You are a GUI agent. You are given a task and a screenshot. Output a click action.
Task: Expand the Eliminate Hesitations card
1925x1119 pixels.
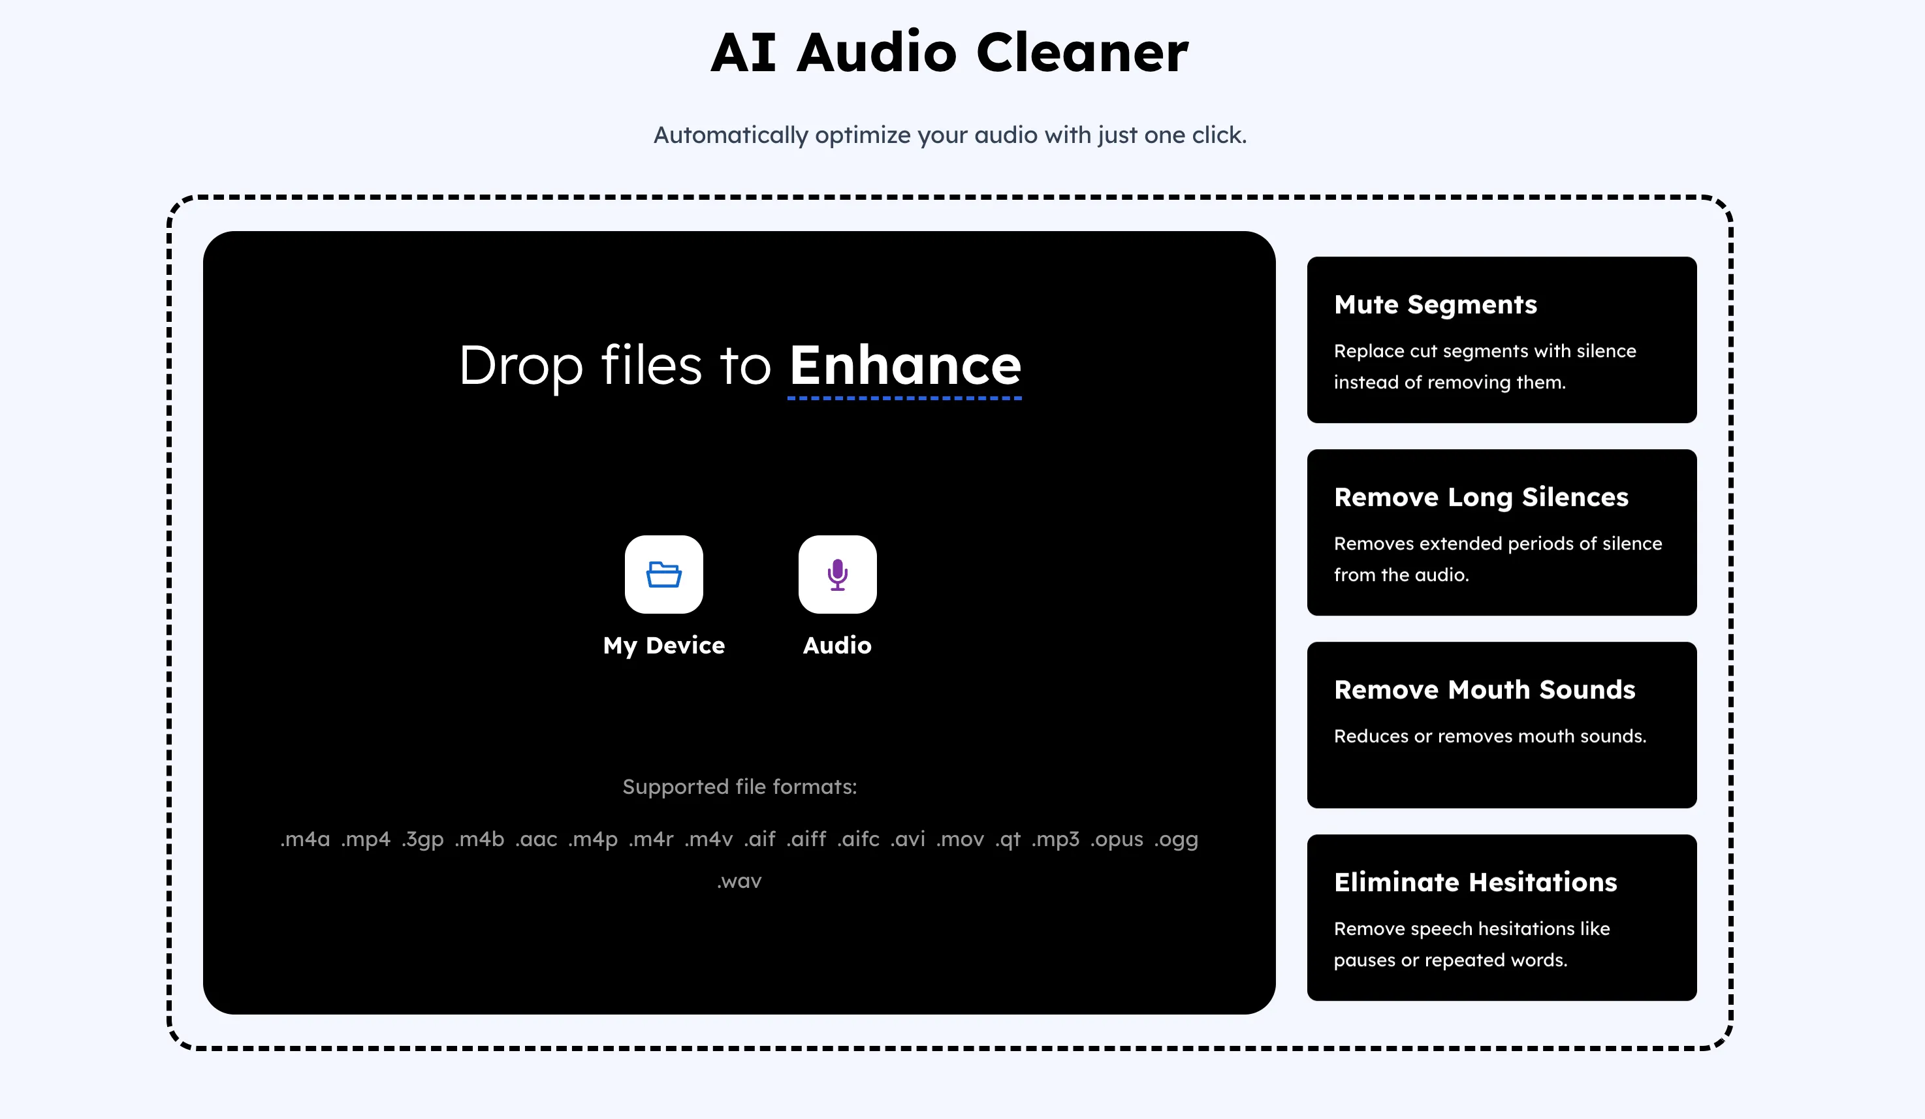[x=1501, y=916]
